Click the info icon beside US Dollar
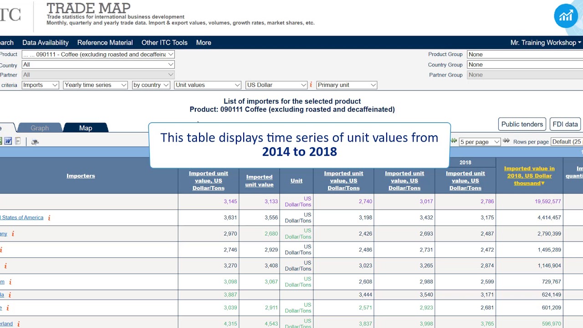Screen dimensions: 583x328 pyautogui.click(x=311, y=85)
